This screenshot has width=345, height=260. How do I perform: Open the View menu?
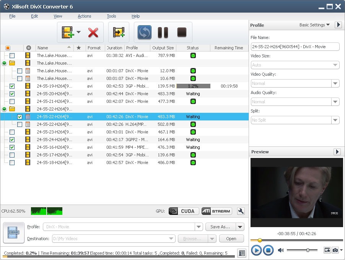coord(58,16)
